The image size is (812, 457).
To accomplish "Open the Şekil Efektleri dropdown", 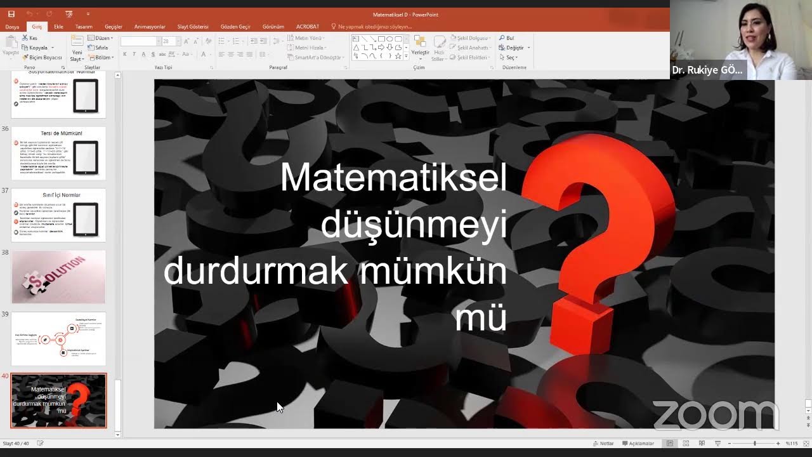I will [x=469, y=57].
